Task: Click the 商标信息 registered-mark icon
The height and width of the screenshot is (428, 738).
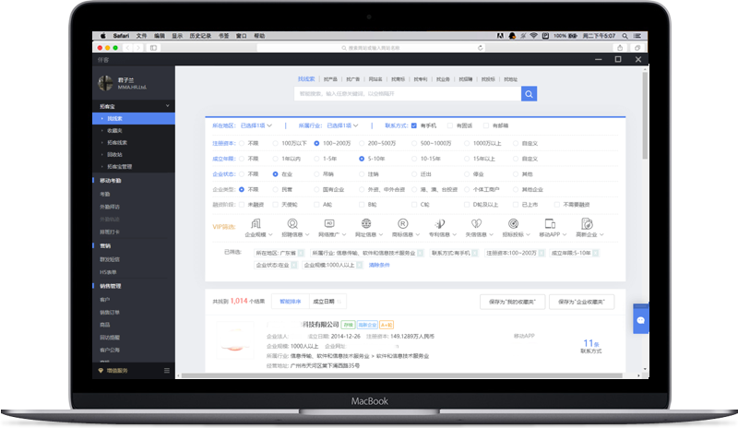Action: click(402, 223)
